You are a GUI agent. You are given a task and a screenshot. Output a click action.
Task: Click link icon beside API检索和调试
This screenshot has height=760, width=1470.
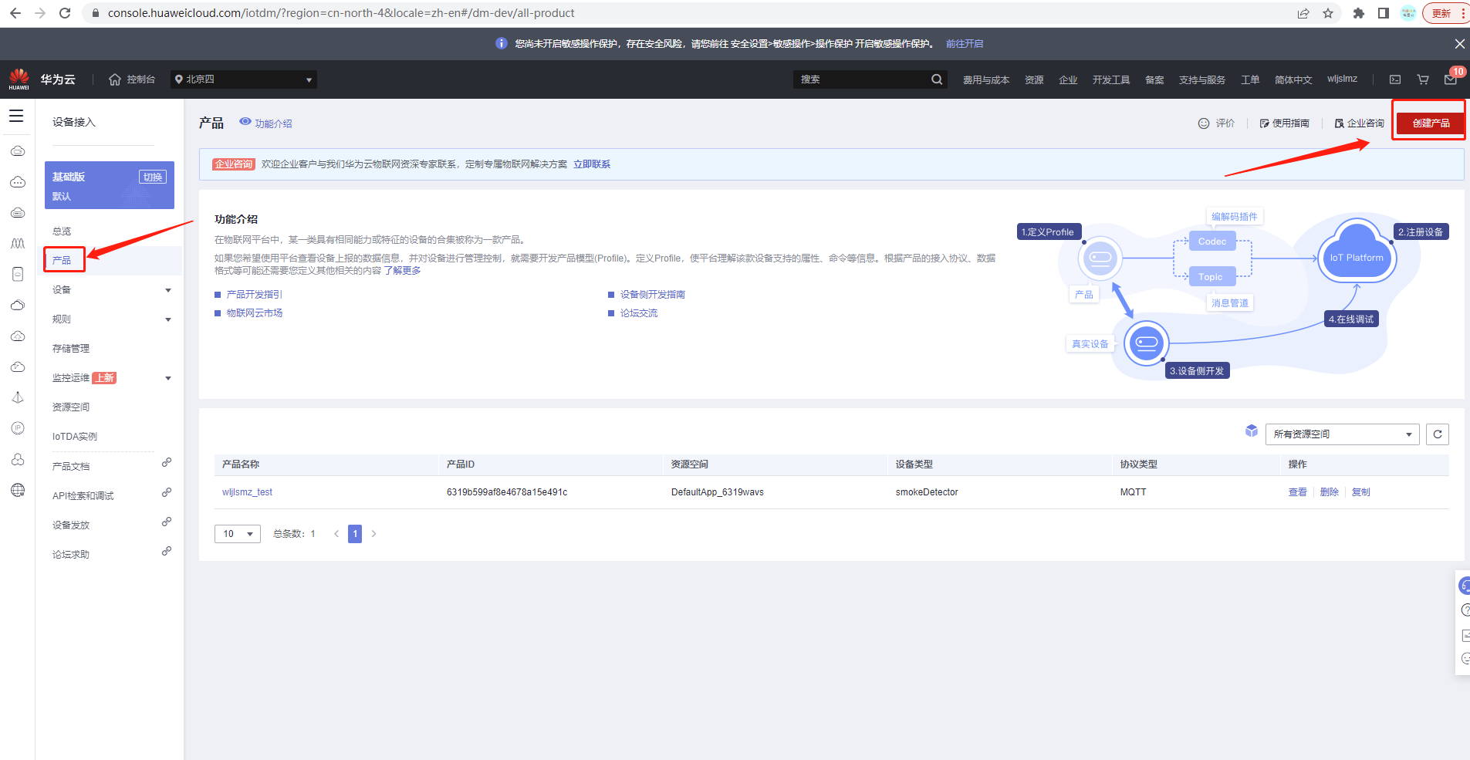click(x=166, y=492)
